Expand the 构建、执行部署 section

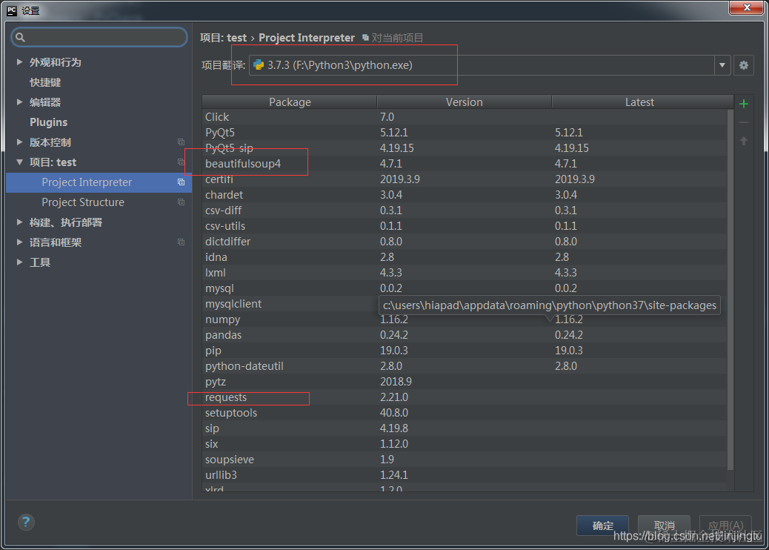coord(19,222)
